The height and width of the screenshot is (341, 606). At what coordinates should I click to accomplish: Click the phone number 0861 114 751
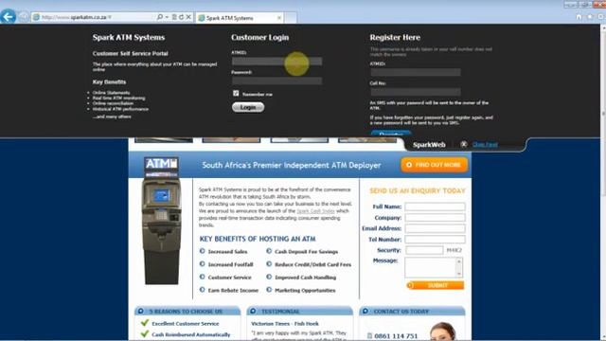[396, 336]
